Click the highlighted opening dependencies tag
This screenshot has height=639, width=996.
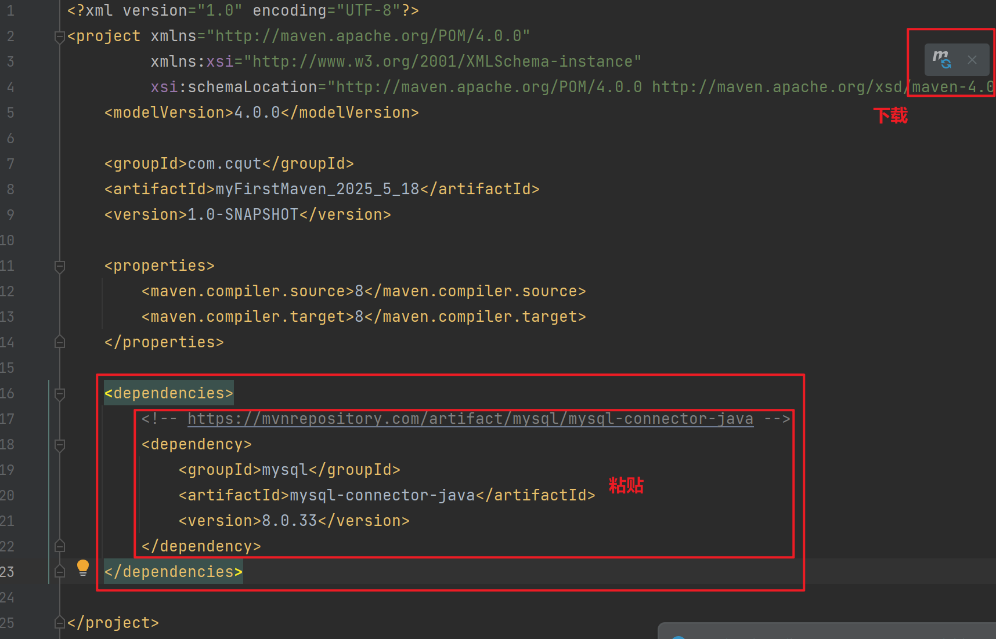(168, 393)
